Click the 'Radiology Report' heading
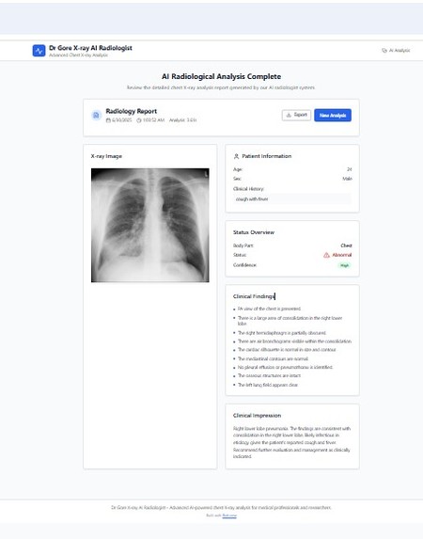Image resolution: width=423 pixels, height=539 pixels. tap(132, 111)
